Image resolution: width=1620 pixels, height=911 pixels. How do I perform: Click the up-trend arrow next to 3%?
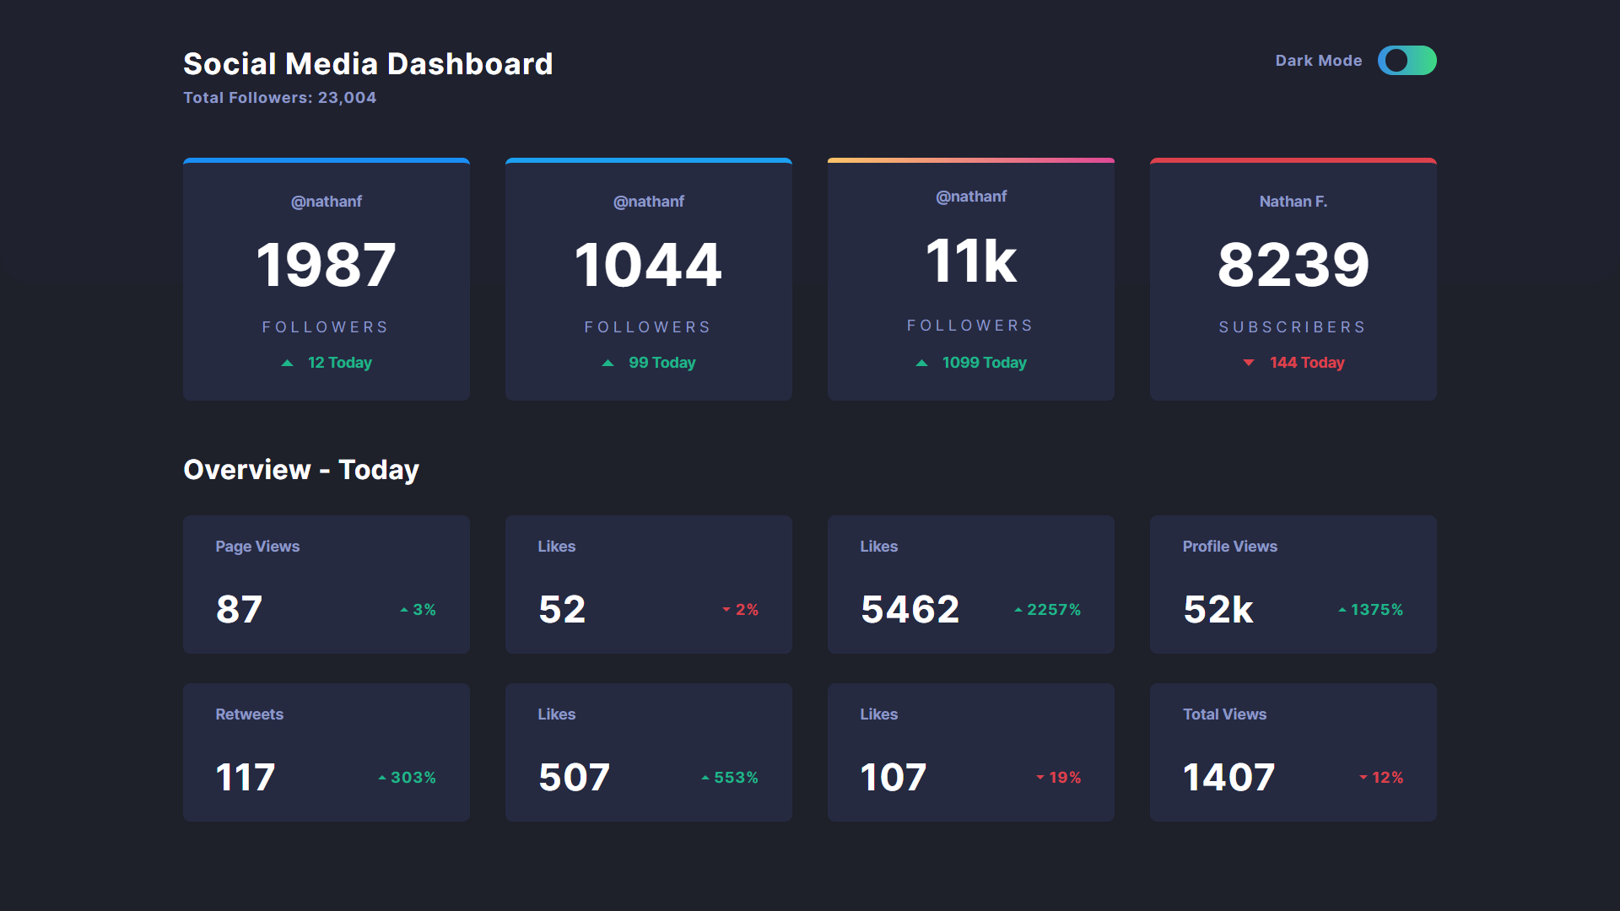click(402, 608)
